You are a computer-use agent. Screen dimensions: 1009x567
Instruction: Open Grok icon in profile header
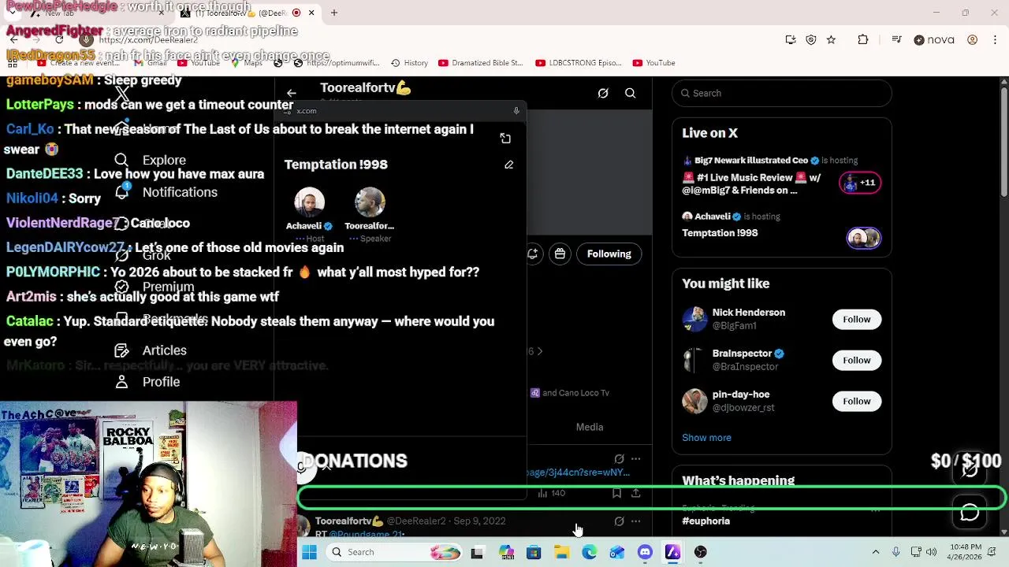tap(603, 93)
